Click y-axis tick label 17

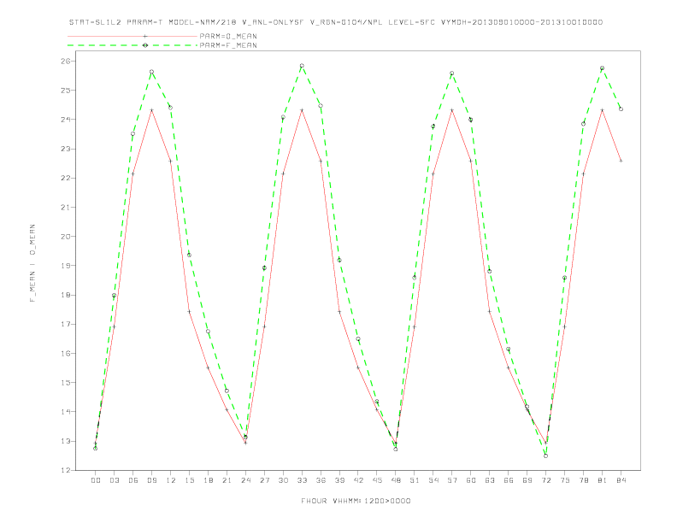(x=66, y=324)
